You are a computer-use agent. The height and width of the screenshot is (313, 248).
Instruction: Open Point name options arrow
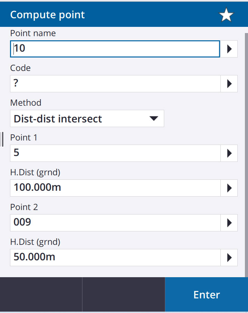click(x=229, y=49)
